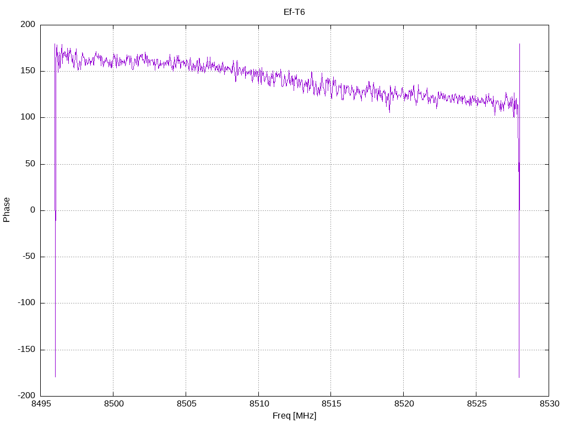Click x-axis tick label 8495
The image size is (564, 423).
click(x=41, y=404)
